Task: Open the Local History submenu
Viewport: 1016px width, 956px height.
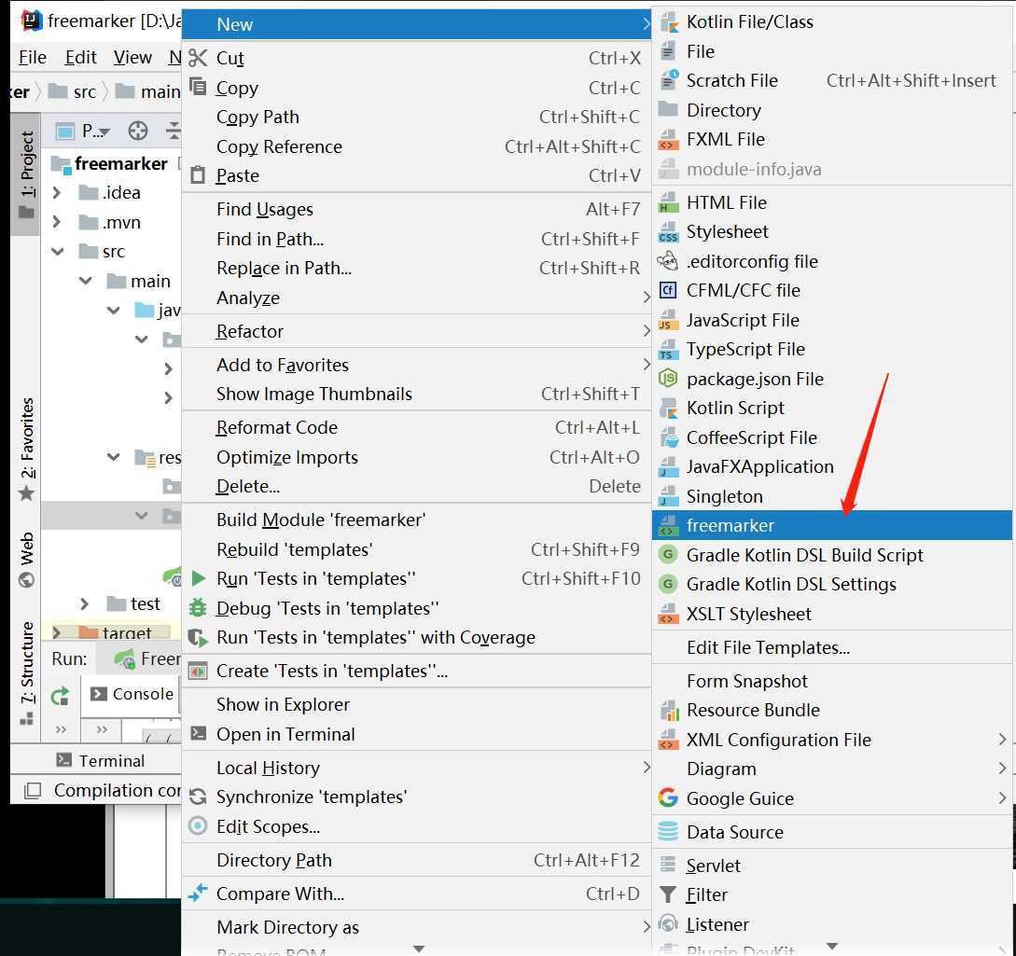Action: [417, 768]
